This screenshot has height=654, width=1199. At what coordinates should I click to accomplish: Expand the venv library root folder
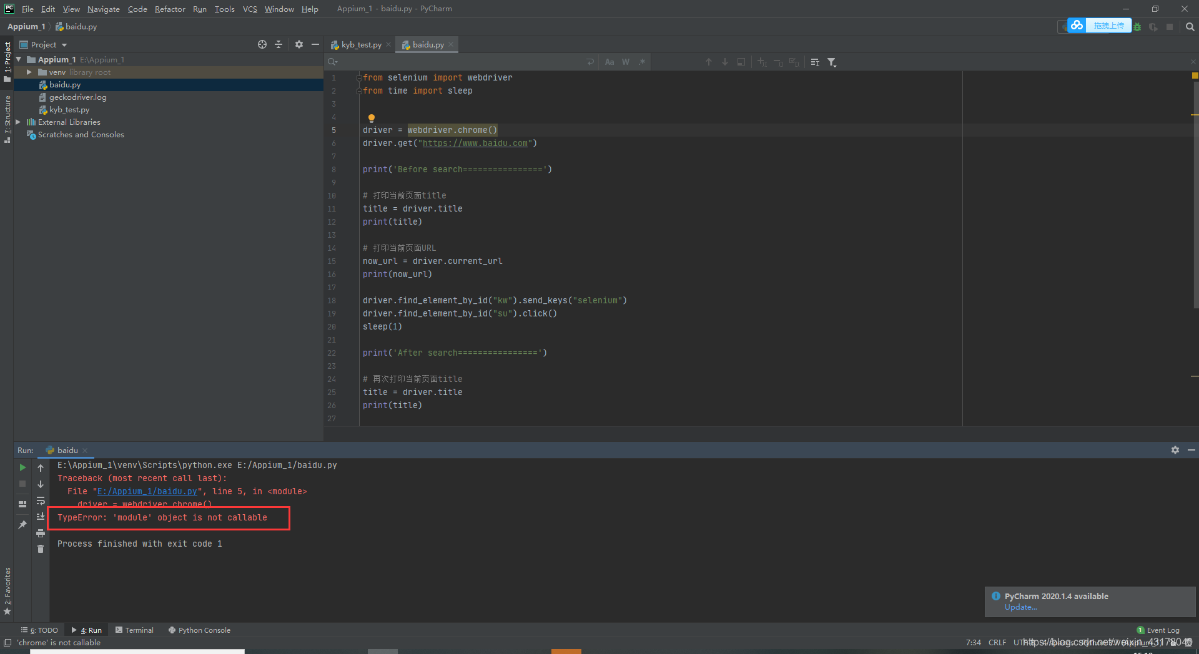point(28,72)
